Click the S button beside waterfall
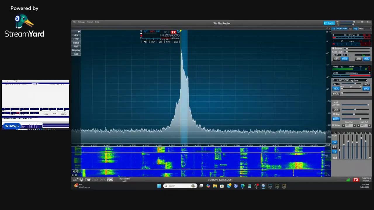This screenshot has width=374, height=210. pos(73,171)
